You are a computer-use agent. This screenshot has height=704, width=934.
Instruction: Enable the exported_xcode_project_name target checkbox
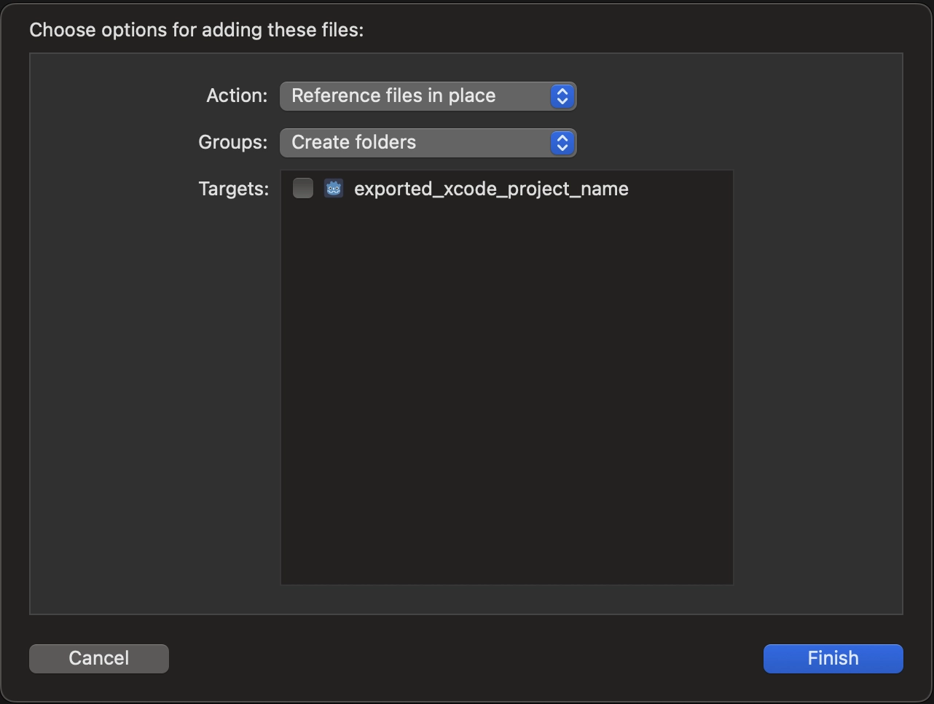click(303, 189)
